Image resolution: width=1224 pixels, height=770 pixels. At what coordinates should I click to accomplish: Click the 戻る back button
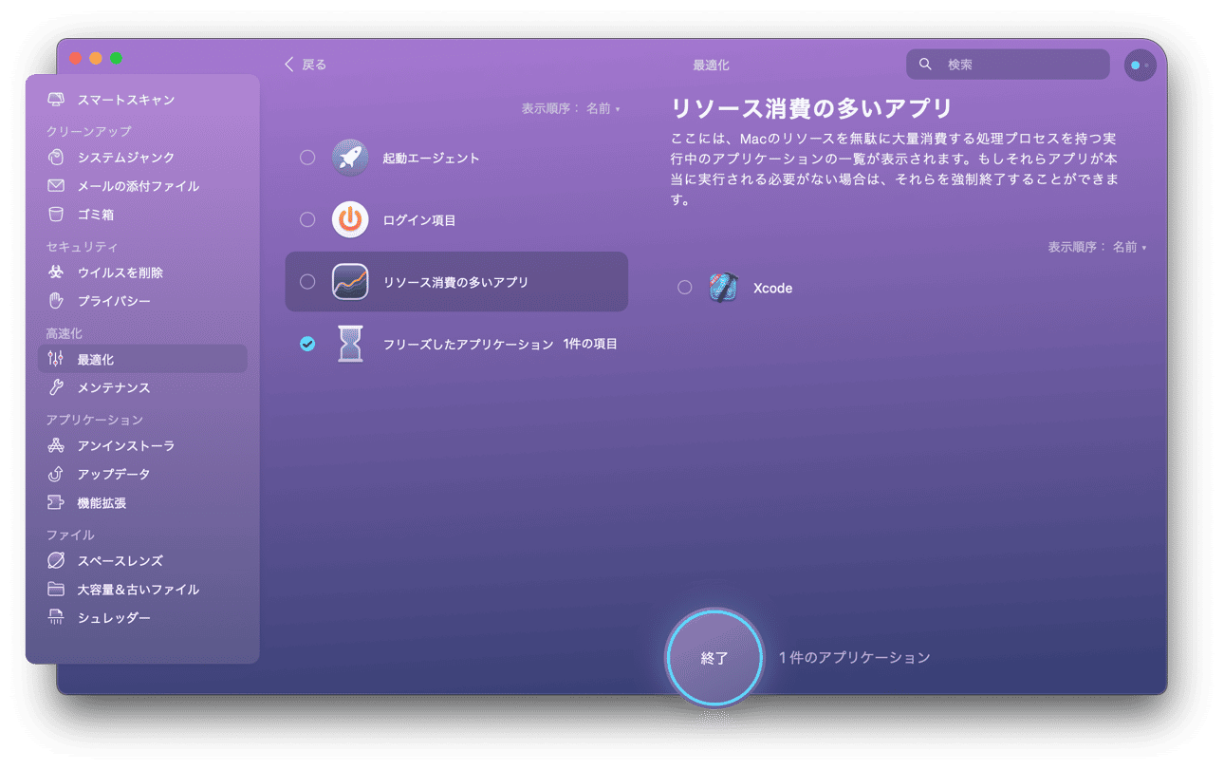306,65
